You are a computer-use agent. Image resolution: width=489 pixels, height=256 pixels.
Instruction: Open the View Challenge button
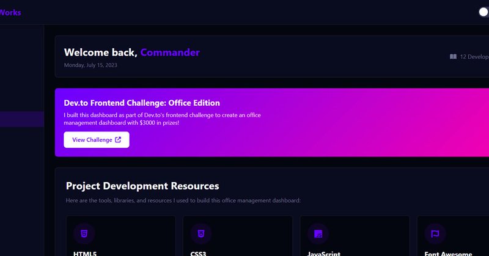pos(97,140)
